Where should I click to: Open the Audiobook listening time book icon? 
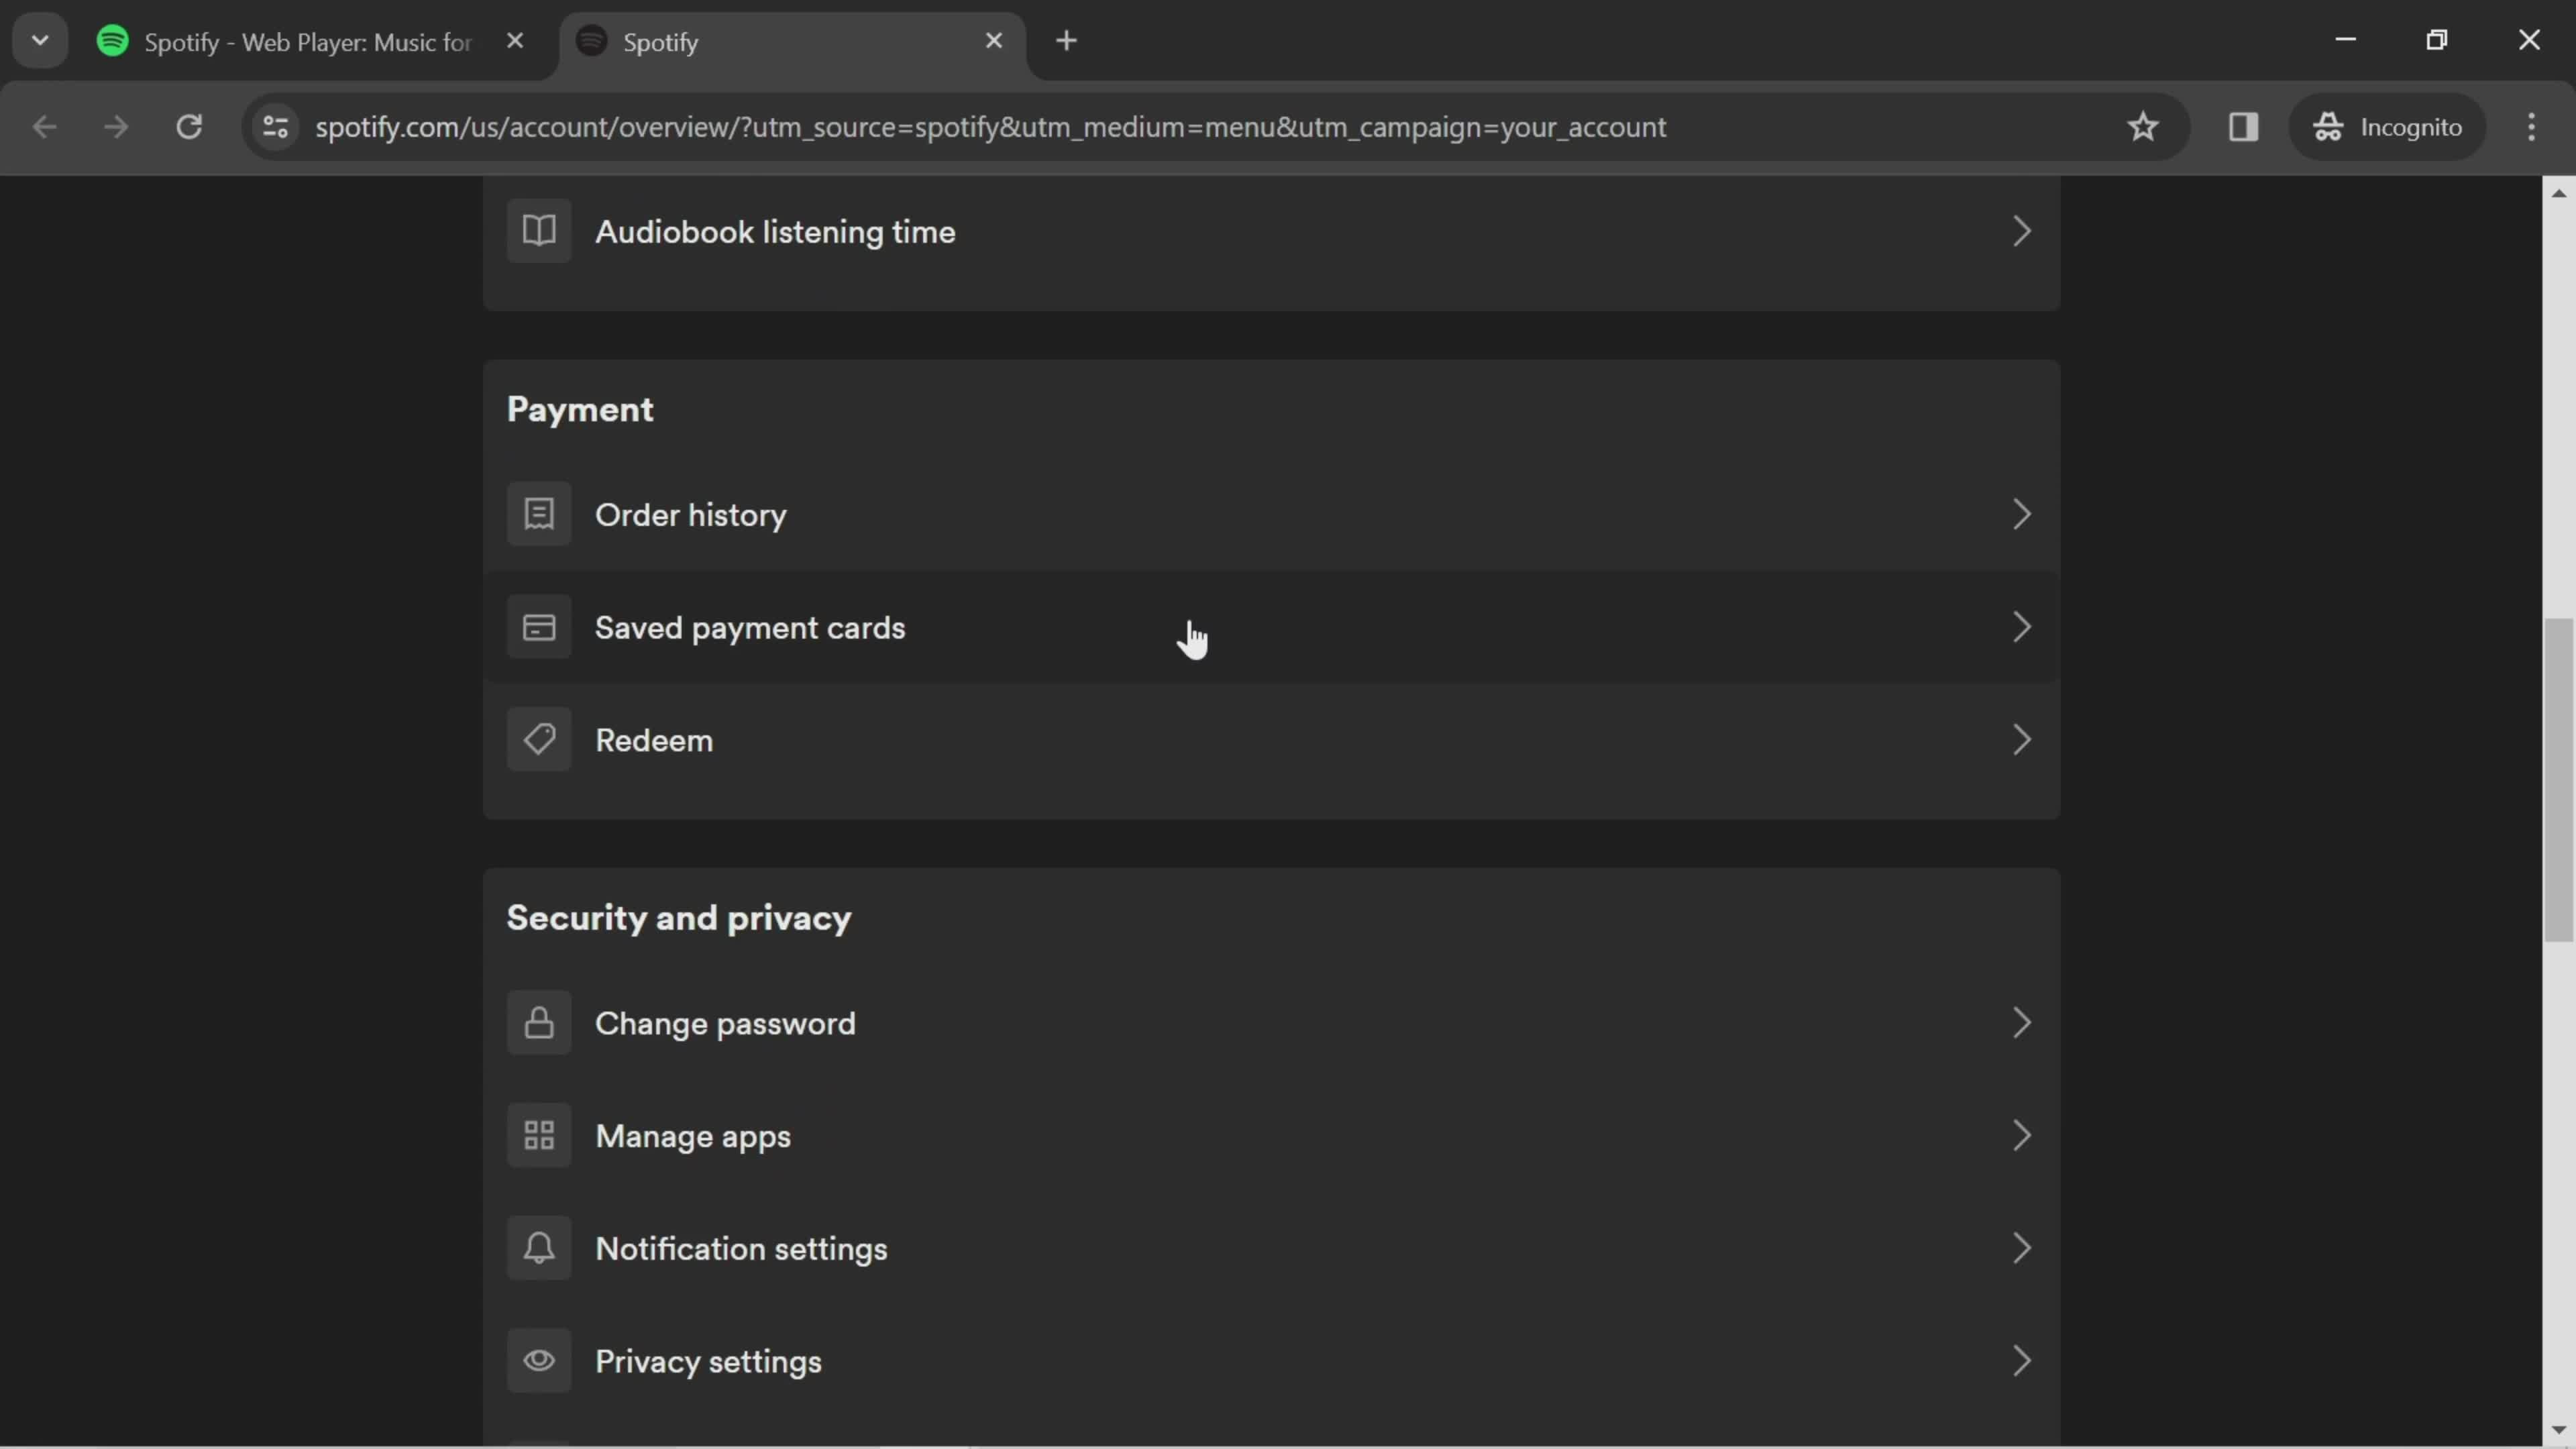point(539,231)
